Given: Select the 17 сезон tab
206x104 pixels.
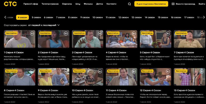Looking at the screenshot, I should [189, 17].
